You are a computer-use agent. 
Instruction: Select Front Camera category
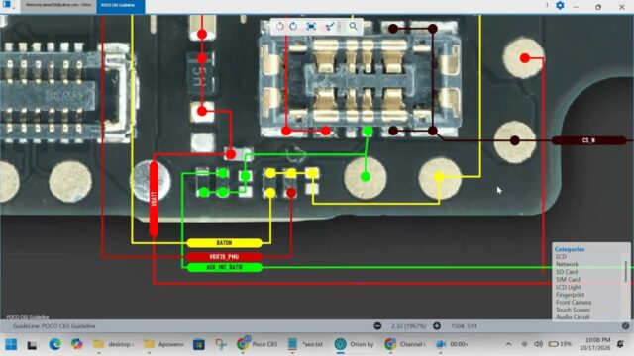[574, 303]
